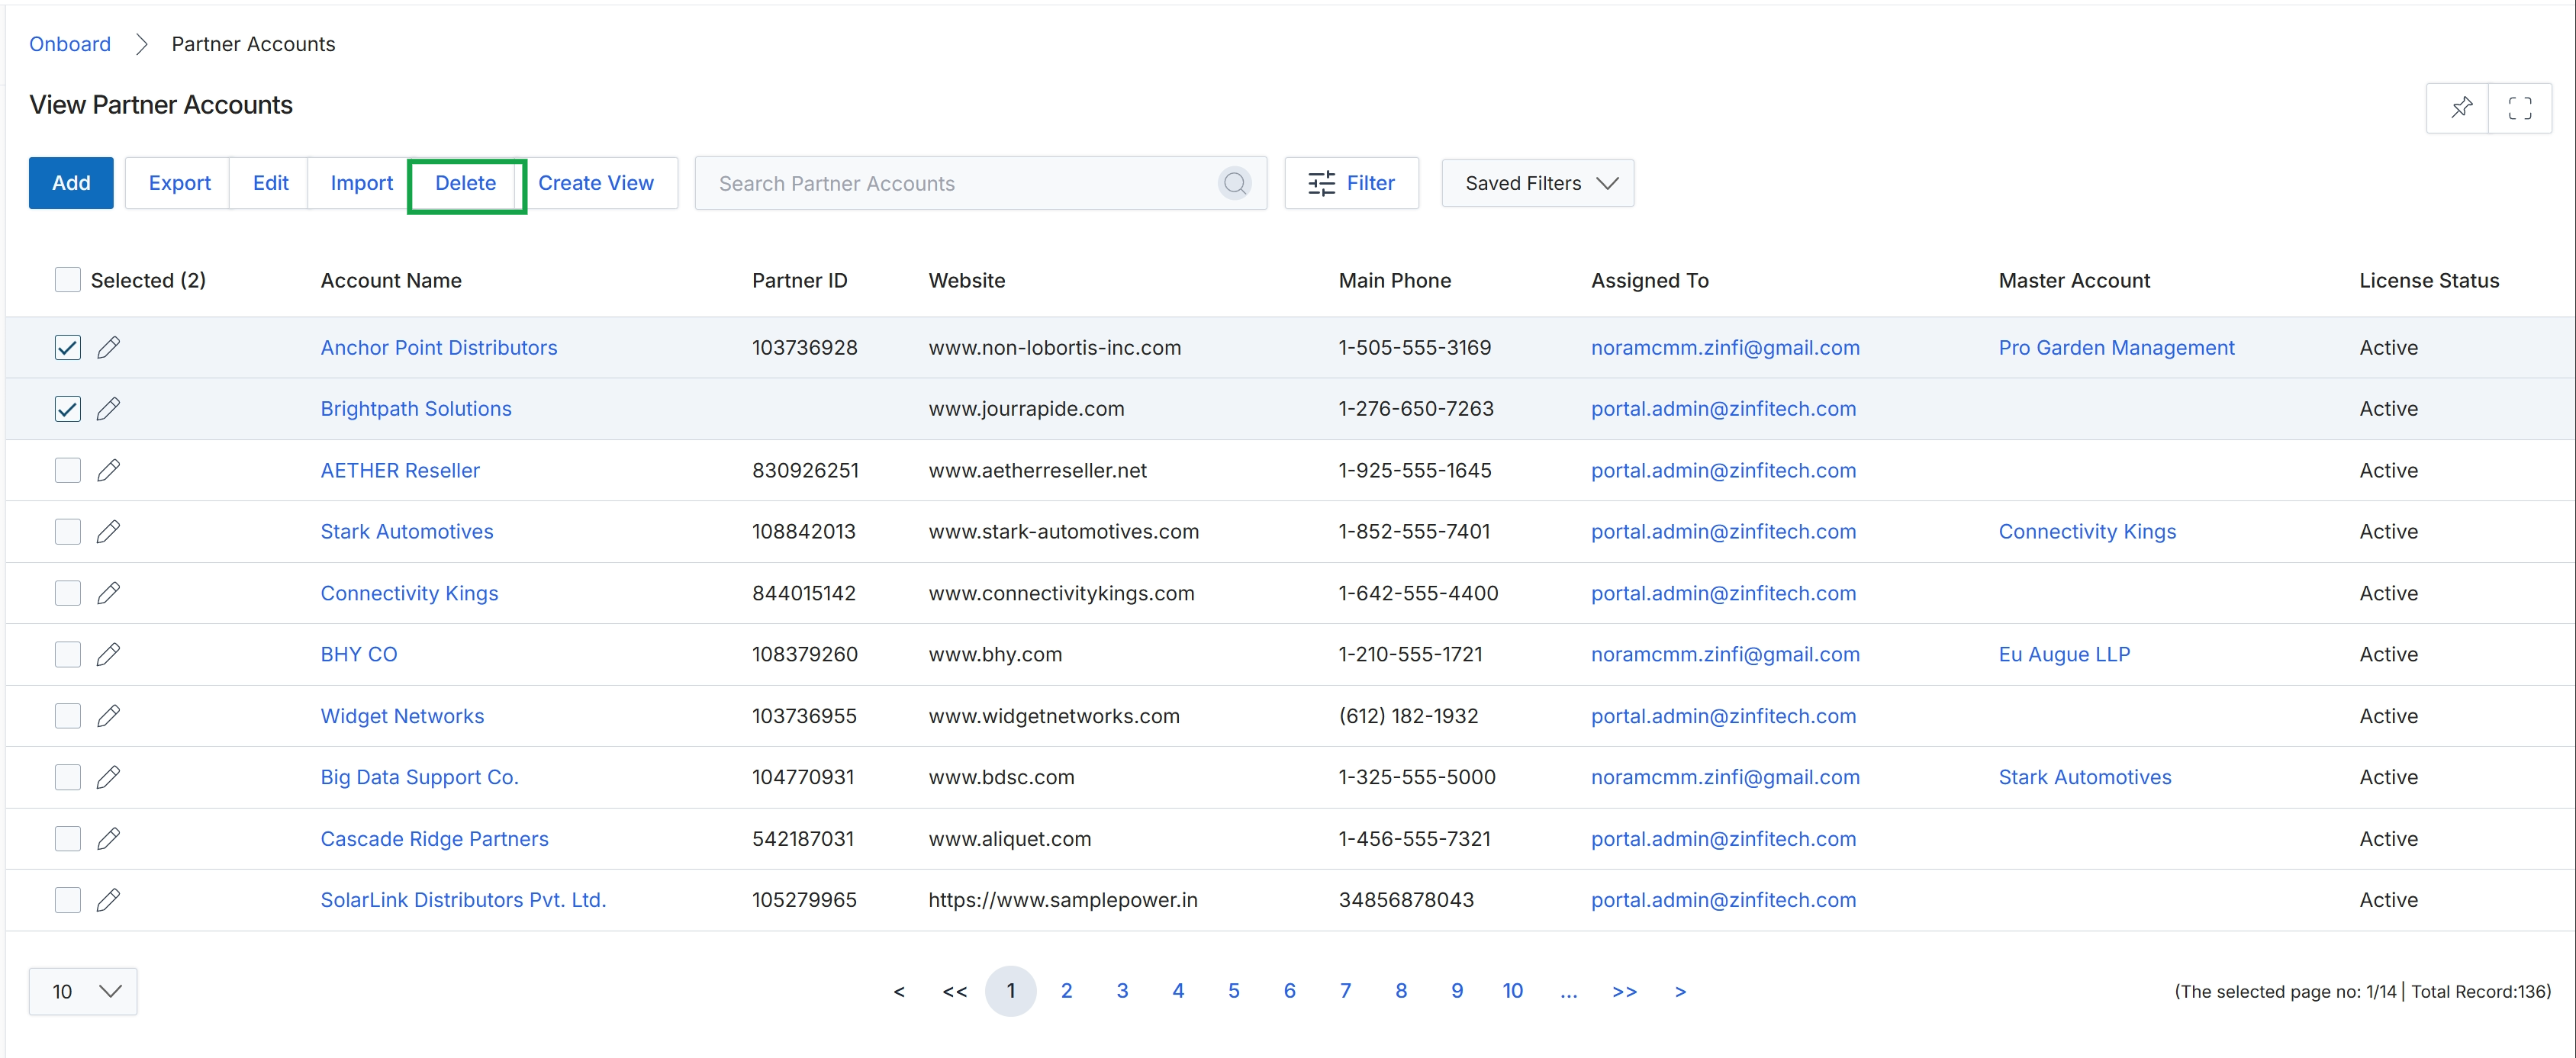The width and height of the screenshot is (2576, 1058).
Task: Go to page 3
Action: tap(1122, 991)
